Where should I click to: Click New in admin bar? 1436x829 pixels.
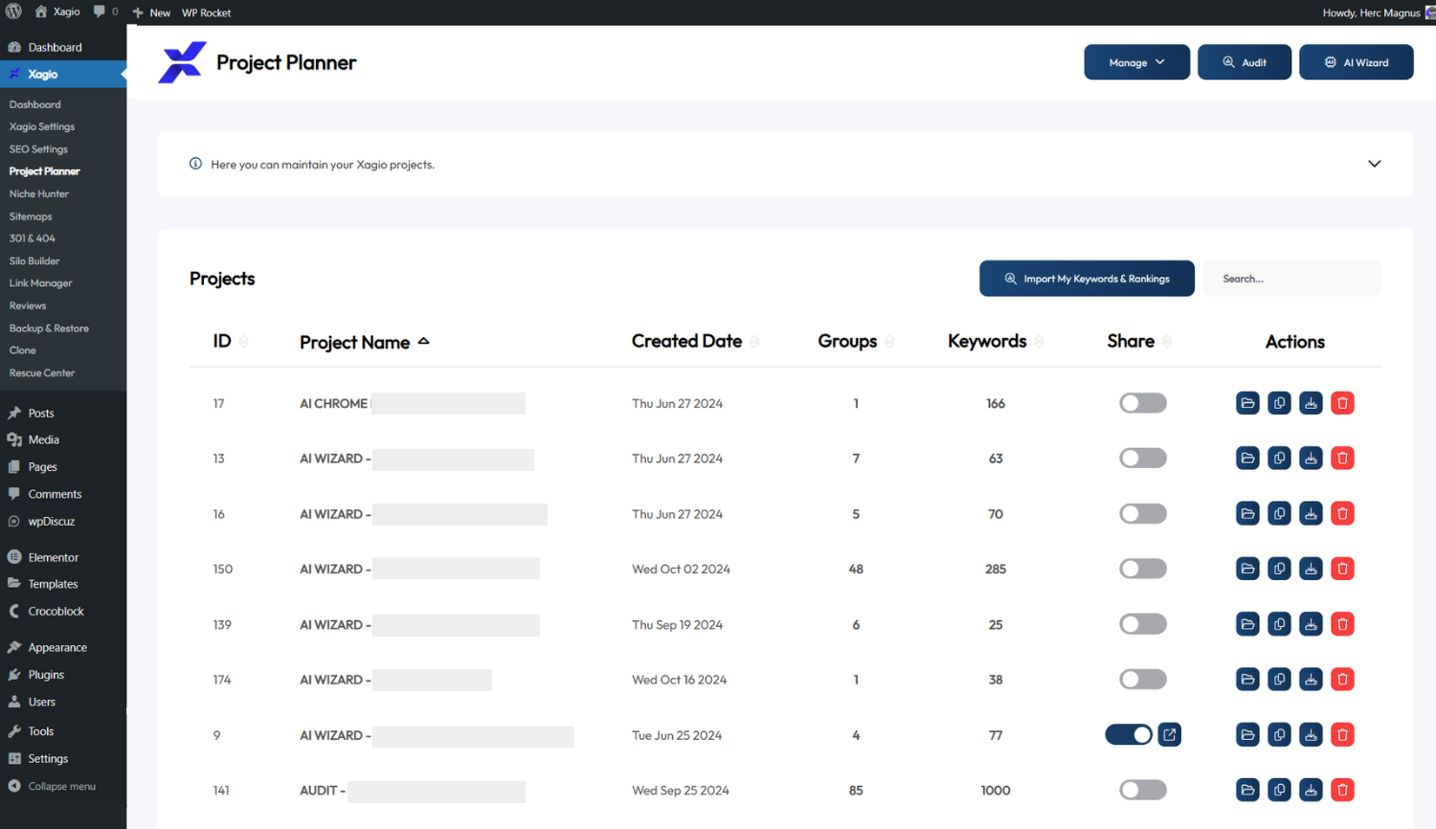(151, 12)
